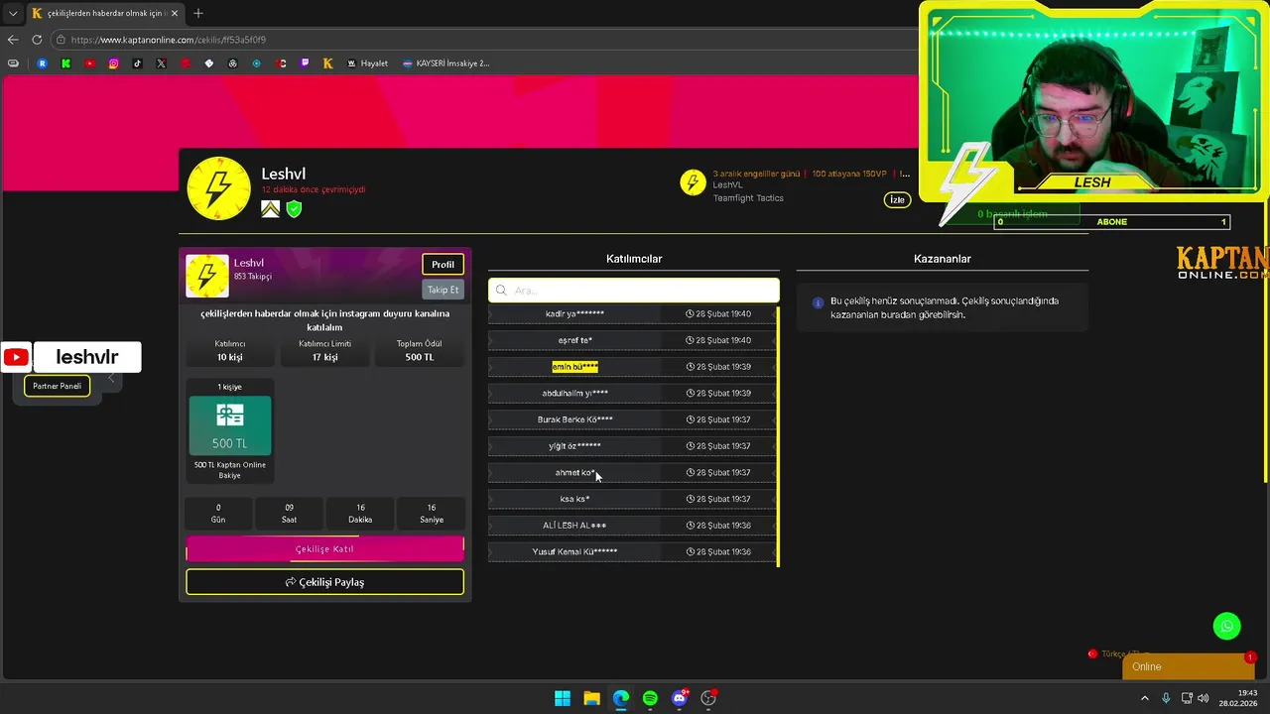Click Microsoft Edge taskbar icon
Image resolution: width=1270 pixels, height=714 pixels.
coord(621,698)
